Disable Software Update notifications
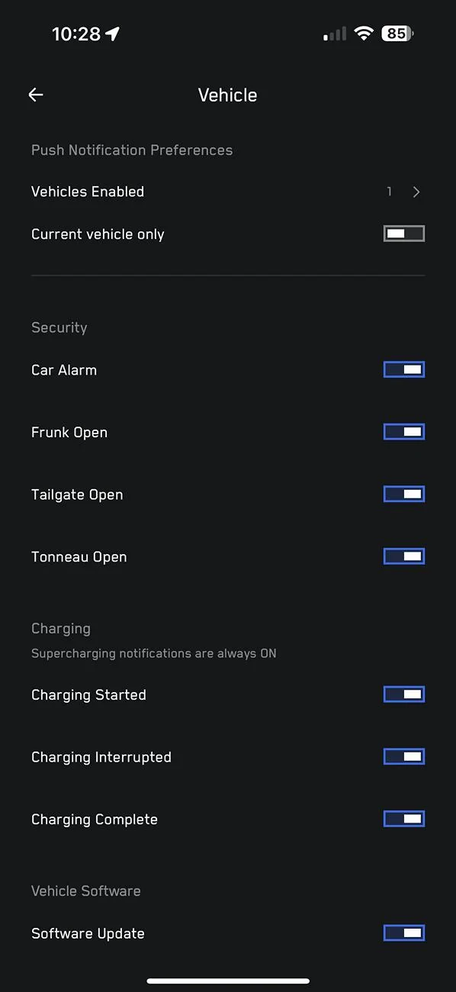The image size is (456, 992). 404,932
